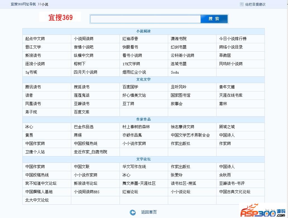Open 我不知道中文论坛 link
Viewport: 288px width, 218px height.
tap(41, 183)
